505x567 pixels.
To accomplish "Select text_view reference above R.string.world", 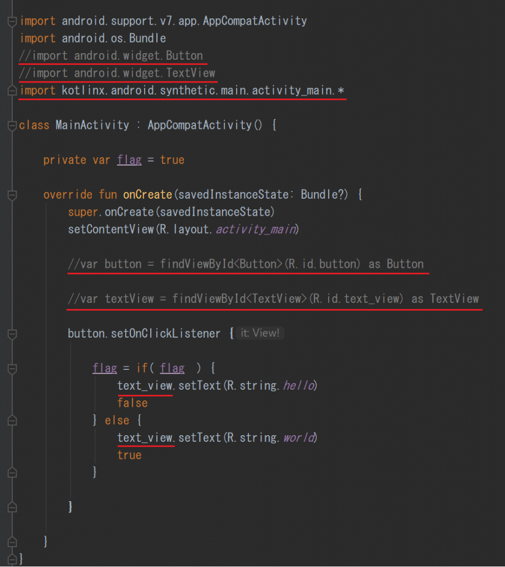I will point(144,437).
